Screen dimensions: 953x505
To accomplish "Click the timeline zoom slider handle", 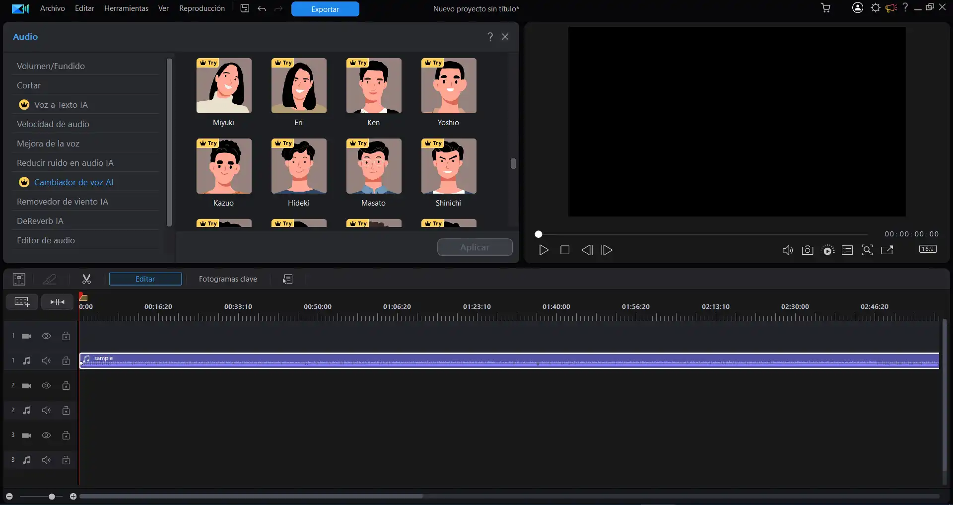I will 52,496.
